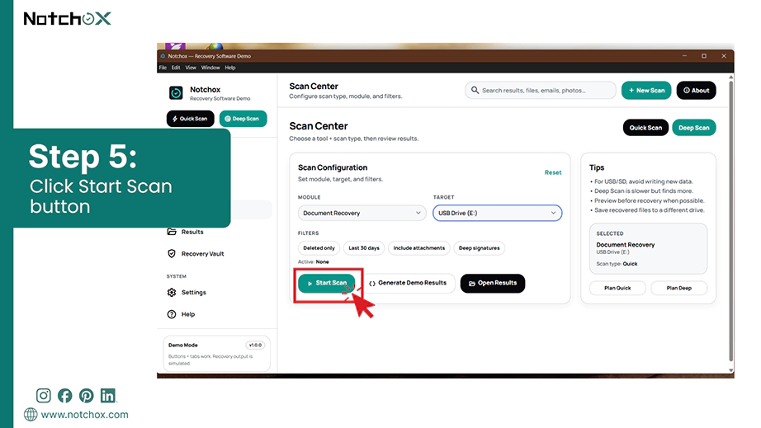This screenshot has width=761, height=428.
Task: Click Plan Quick button in Tips
Action: (617, 288)
